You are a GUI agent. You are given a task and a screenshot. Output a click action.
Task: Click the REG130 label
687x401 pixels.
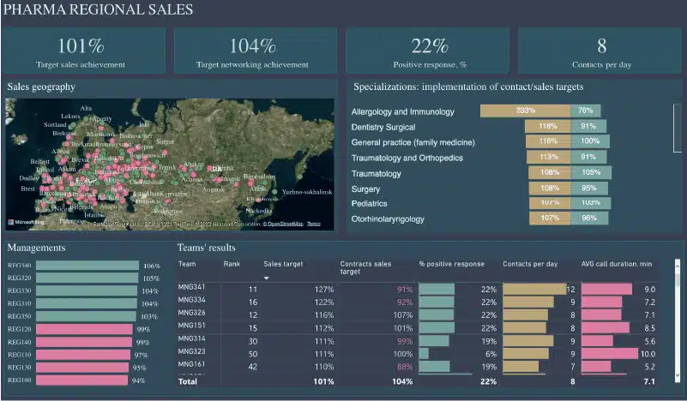click(x=19, y=368)
